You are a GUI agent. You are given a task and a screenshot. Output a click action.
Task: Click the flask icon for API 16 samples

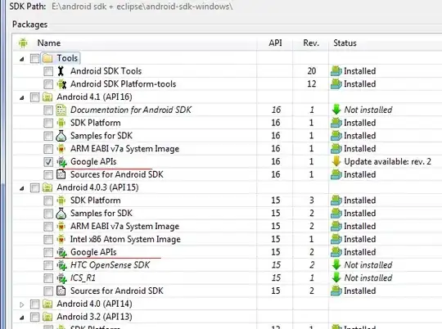coord(61,136)
